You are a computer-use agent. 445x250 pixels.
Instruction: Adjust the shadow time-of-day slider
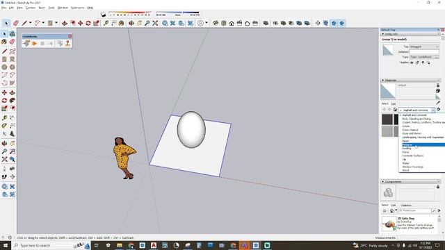pyautogui.click(x=178, y=13)
